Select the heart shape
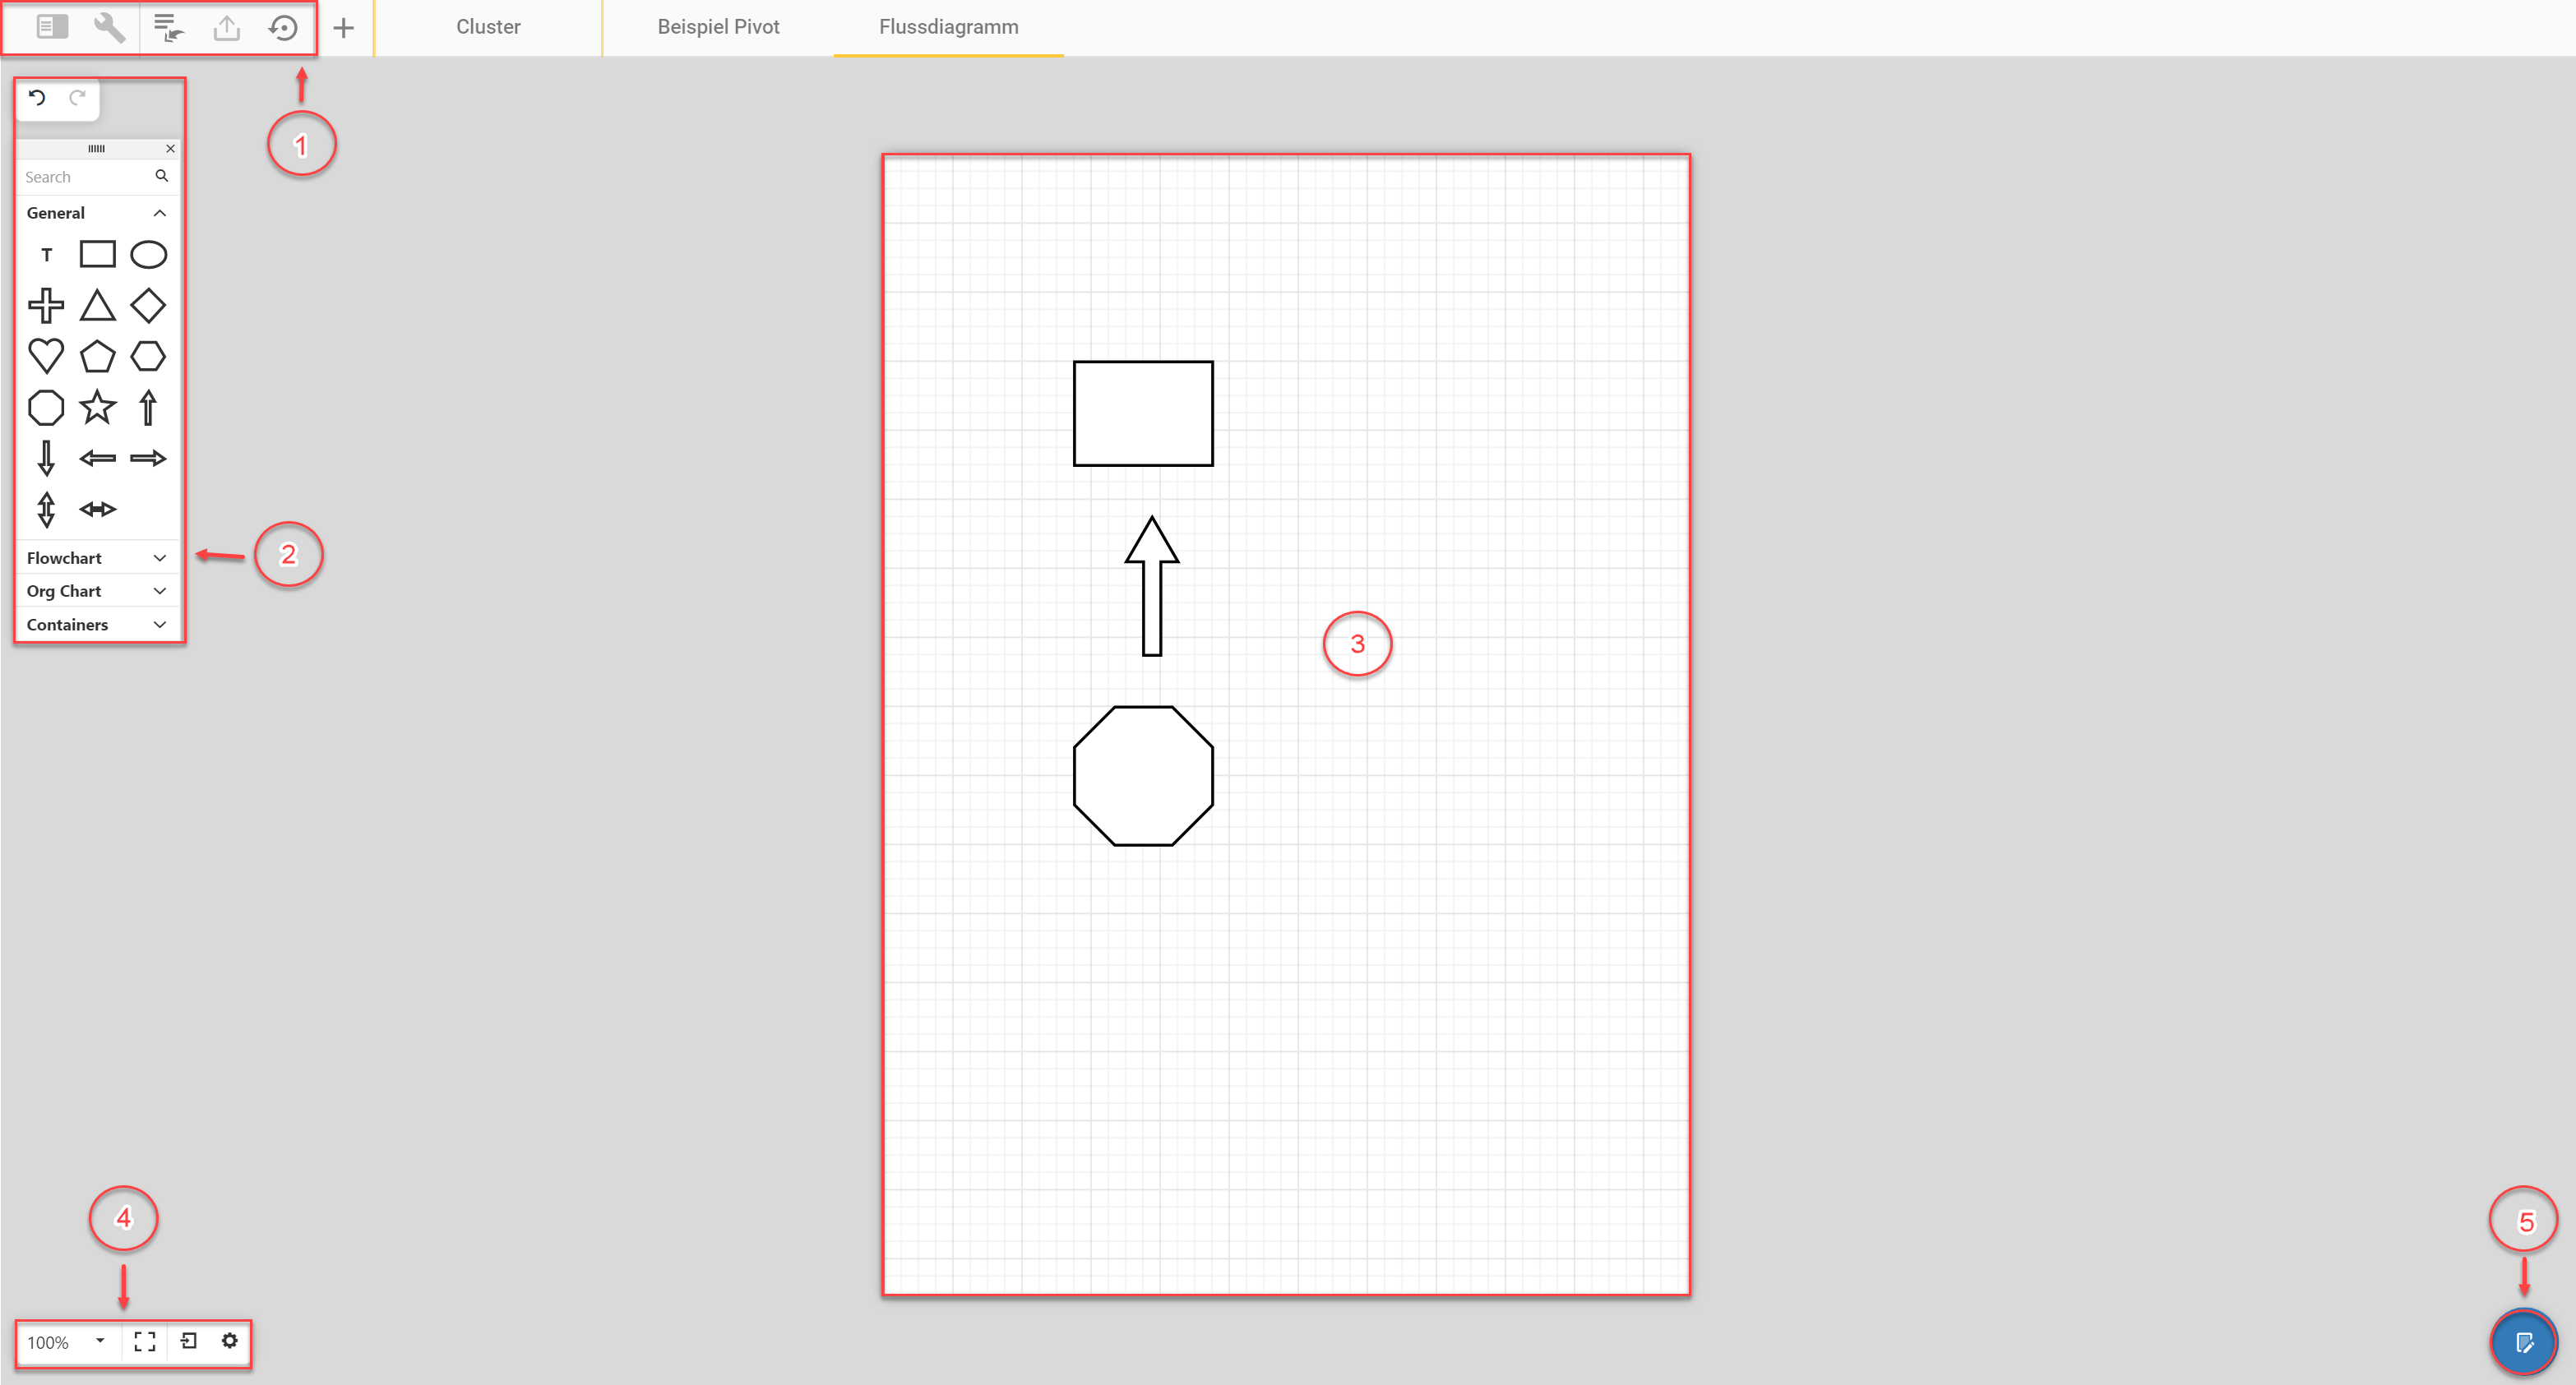2576x1385 pixels. 46,355
